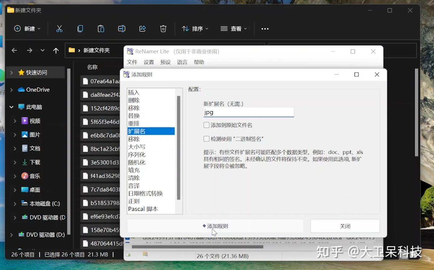This screenshot has width=434, height=270.
Task: Click the 新扩展名 input field
Action: pos(249,112)
